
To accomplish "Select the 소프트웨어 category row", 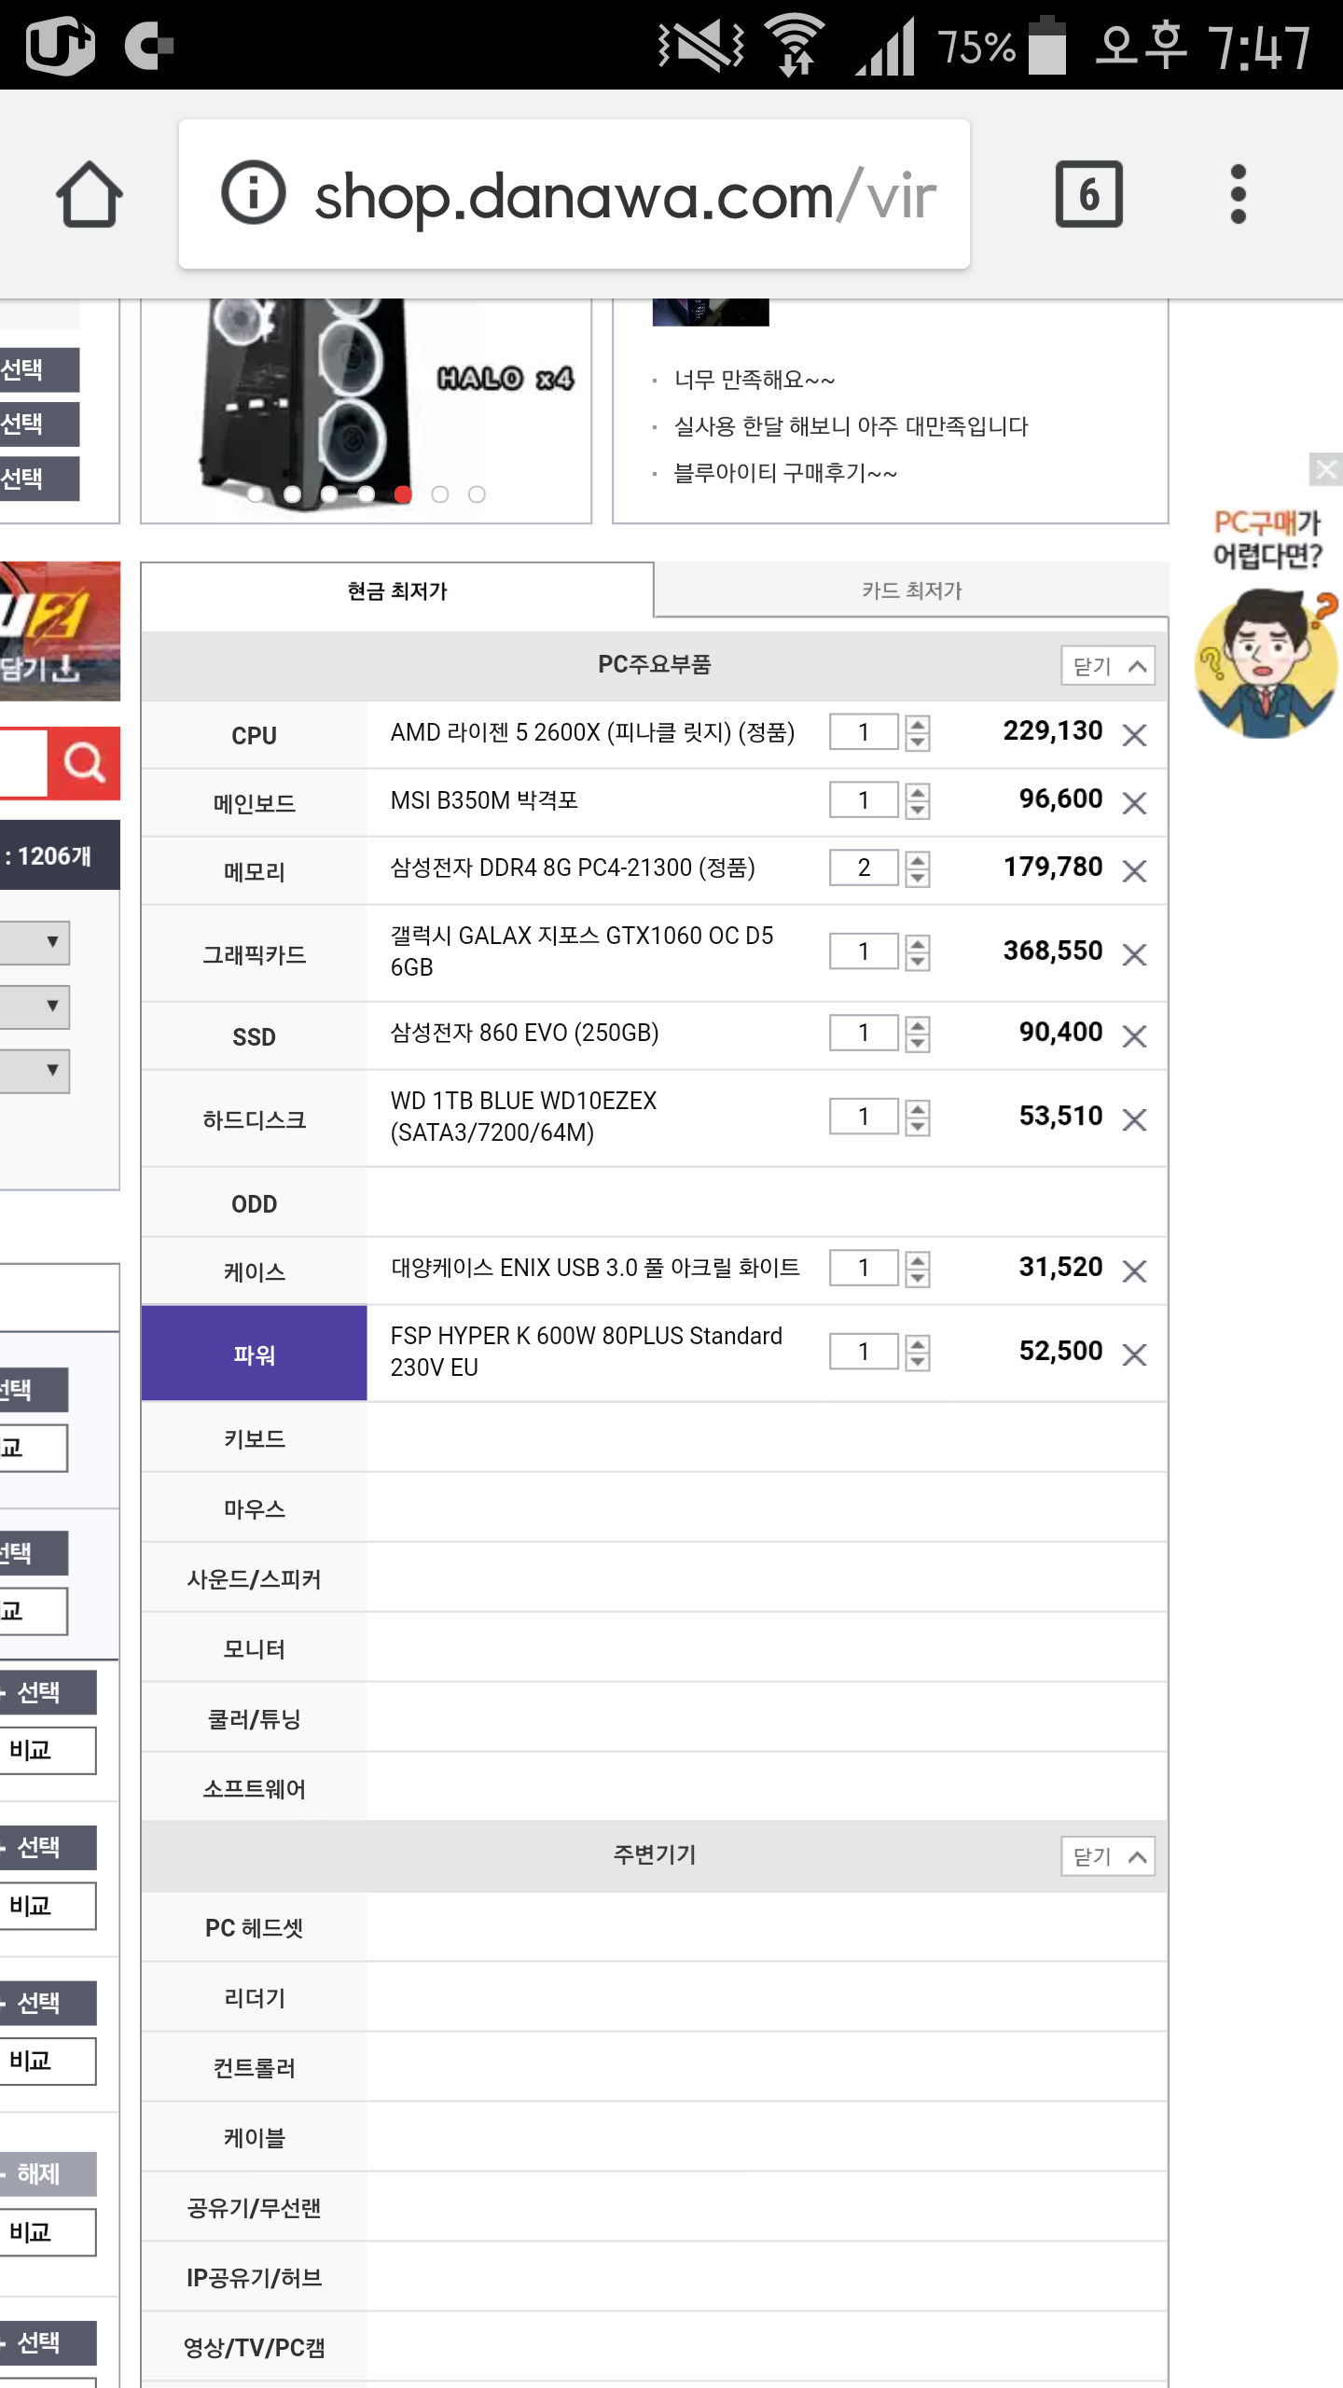I will pyautogui.click(x=254, y=1788).
